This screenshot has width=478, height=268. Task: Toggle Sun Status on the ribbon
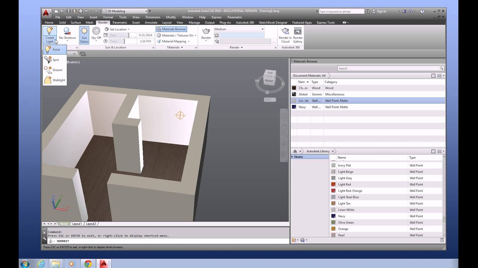coord(84,35)
